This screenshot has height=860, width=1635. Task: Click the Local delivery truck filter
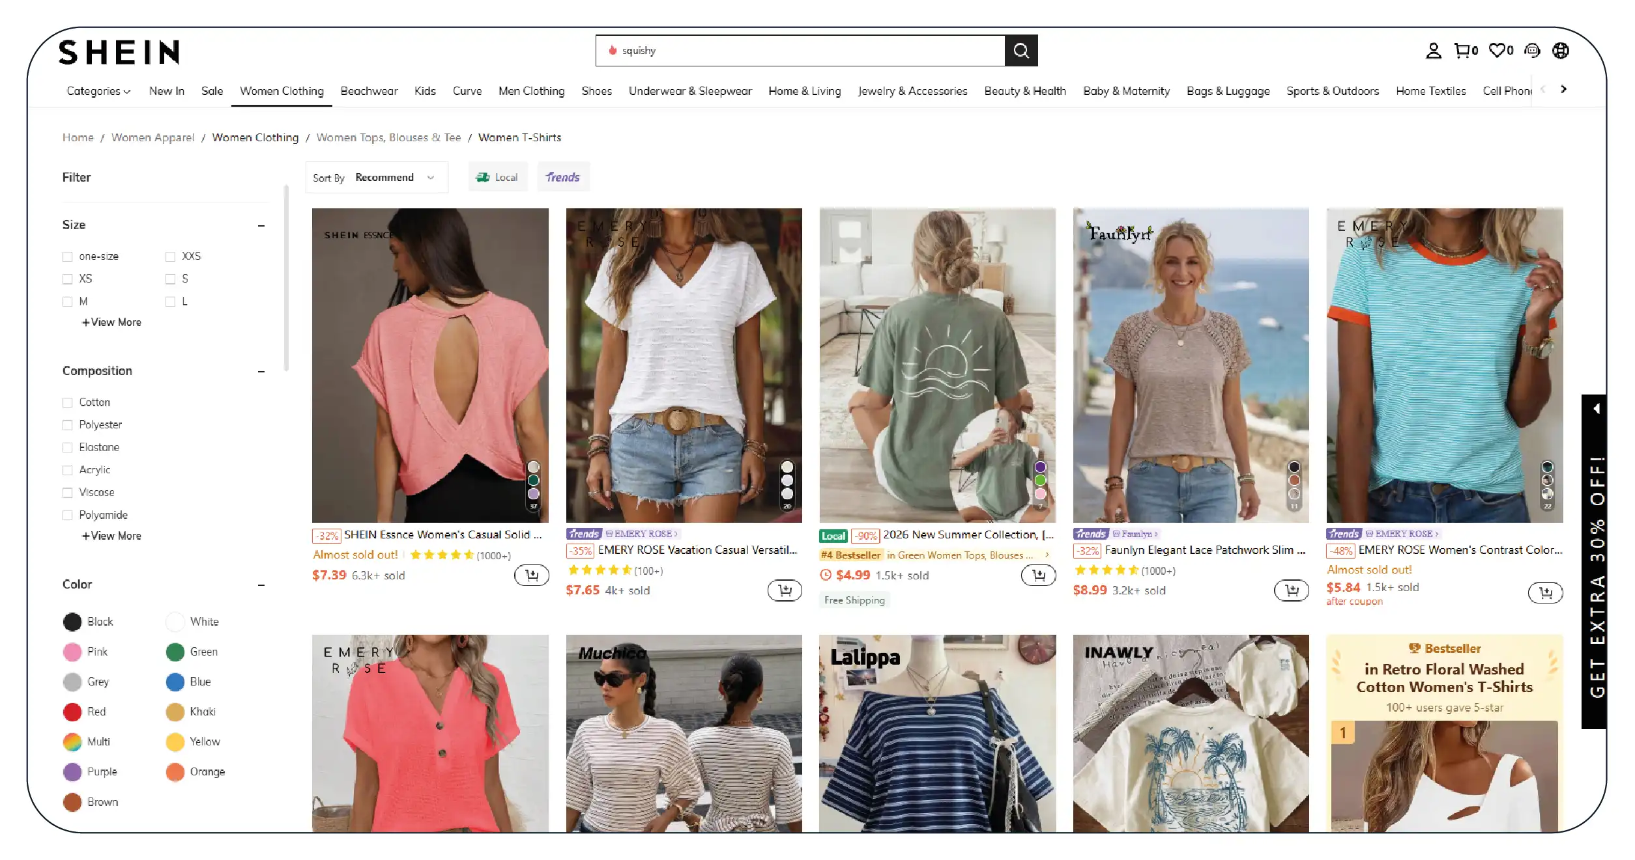coord(497,177)
